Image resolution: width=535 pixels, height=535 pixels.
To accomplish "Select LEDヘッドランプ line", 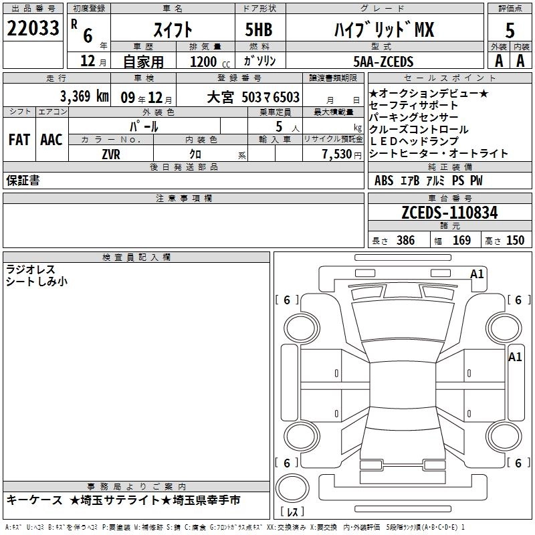I will (414, 141).
